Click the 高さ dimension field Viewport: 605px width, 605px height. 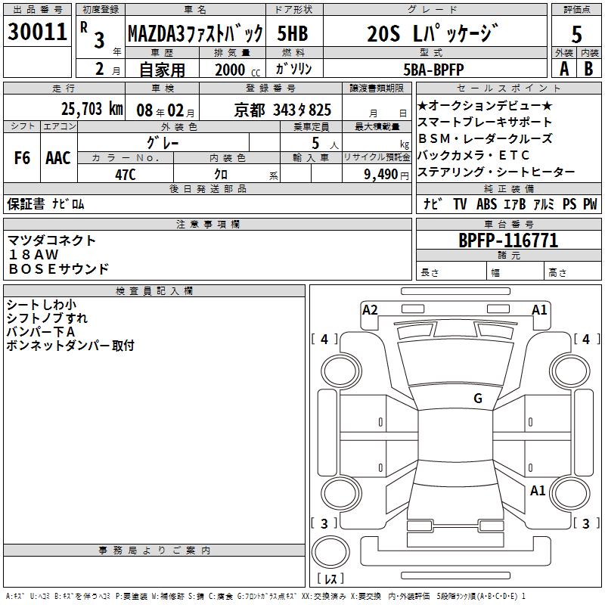572,272
